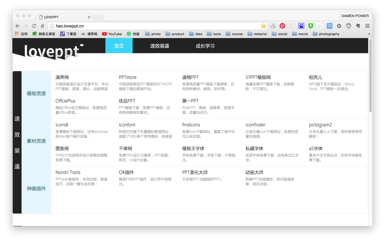385x241 pixels.
Task: Open the Pinterest extension
Action: pos(282,26)
